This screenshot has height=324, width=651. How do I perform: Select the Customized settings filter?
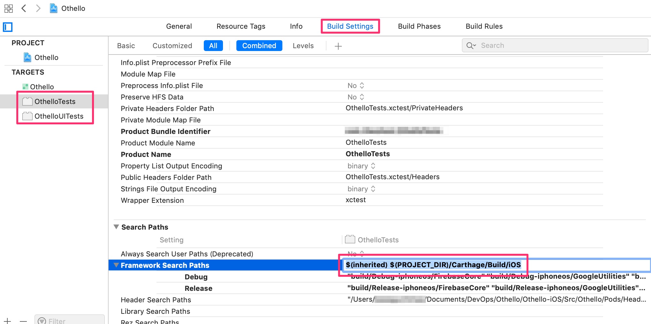pyautogui.click(x=172, y=46)
